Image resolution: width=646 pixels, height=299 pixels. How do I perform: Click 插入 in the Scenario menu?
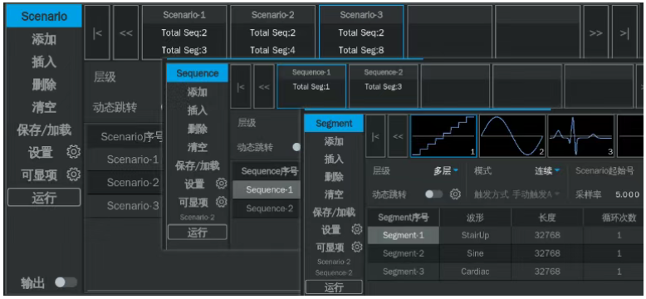tap(44, 62)
